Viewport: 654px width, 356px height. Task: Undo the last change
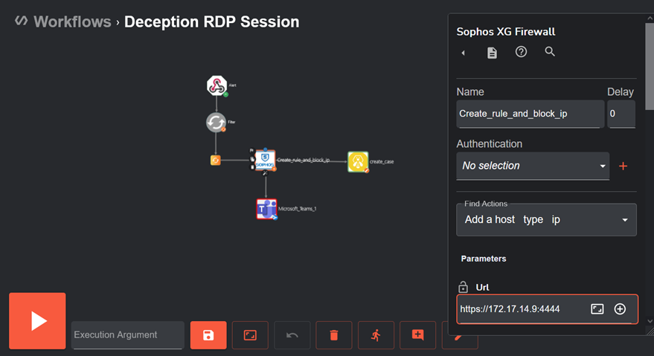pos(292,335)
